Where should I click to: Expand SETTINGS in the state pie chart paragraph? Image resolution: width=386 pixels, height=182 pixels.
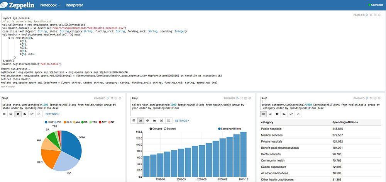tap(52, 114)
